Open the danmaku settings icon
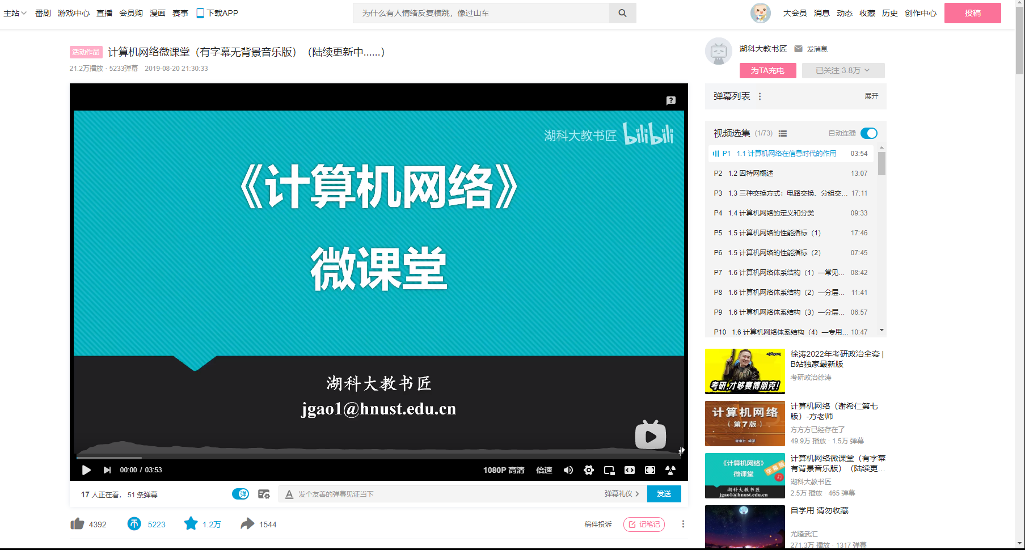Viewport: 1025px width, 550px height. pyautogui.click(x=264, y=494)
